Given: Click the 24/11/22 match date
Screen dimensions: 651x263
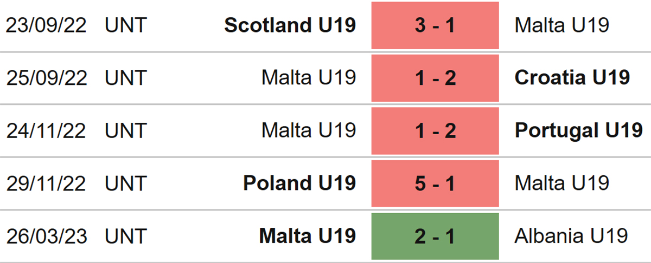Looking at the screenshot, I should (x=46, y=130).
